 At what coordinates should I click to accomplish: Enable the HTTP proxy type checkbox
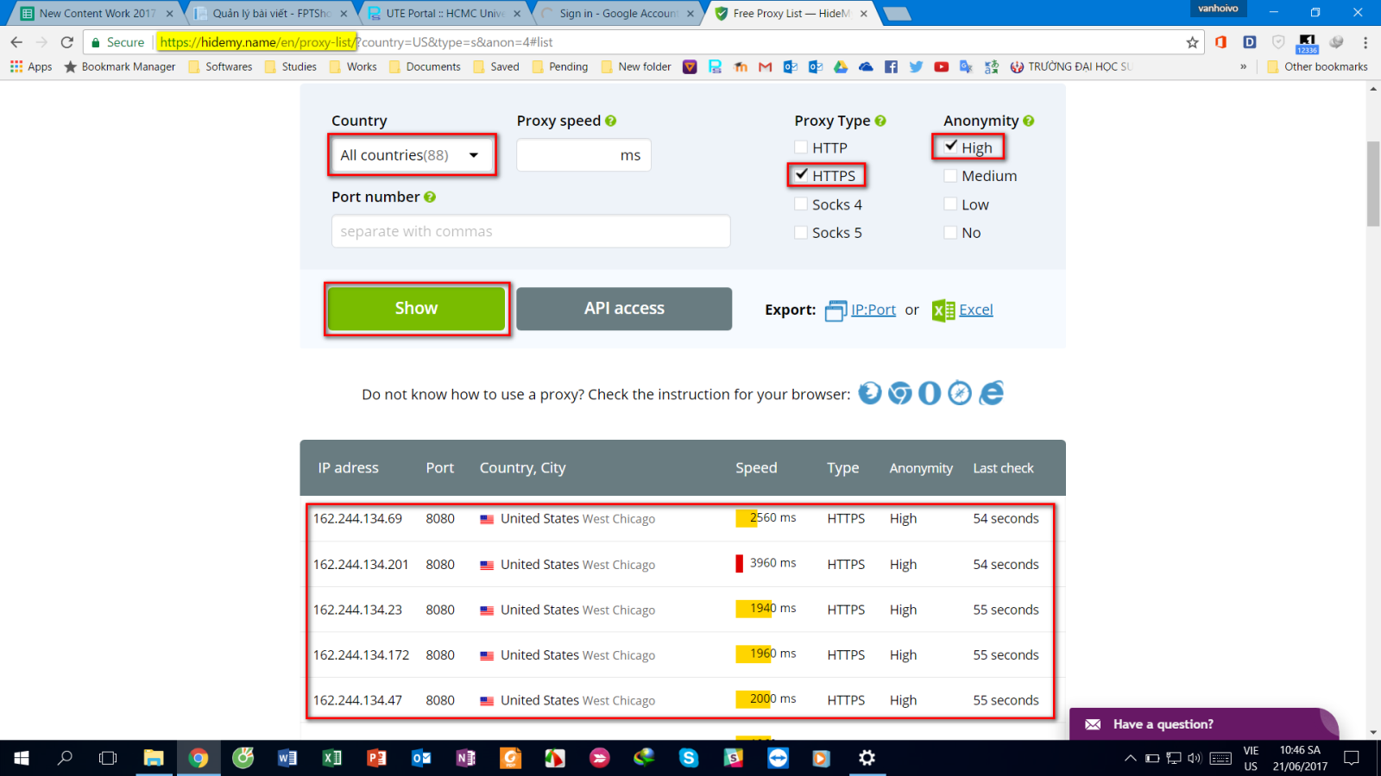800,147
